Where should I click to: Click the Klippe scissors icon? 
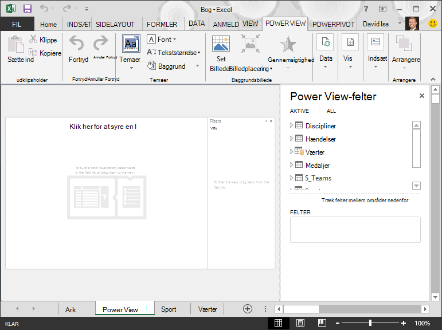(33, 39)
